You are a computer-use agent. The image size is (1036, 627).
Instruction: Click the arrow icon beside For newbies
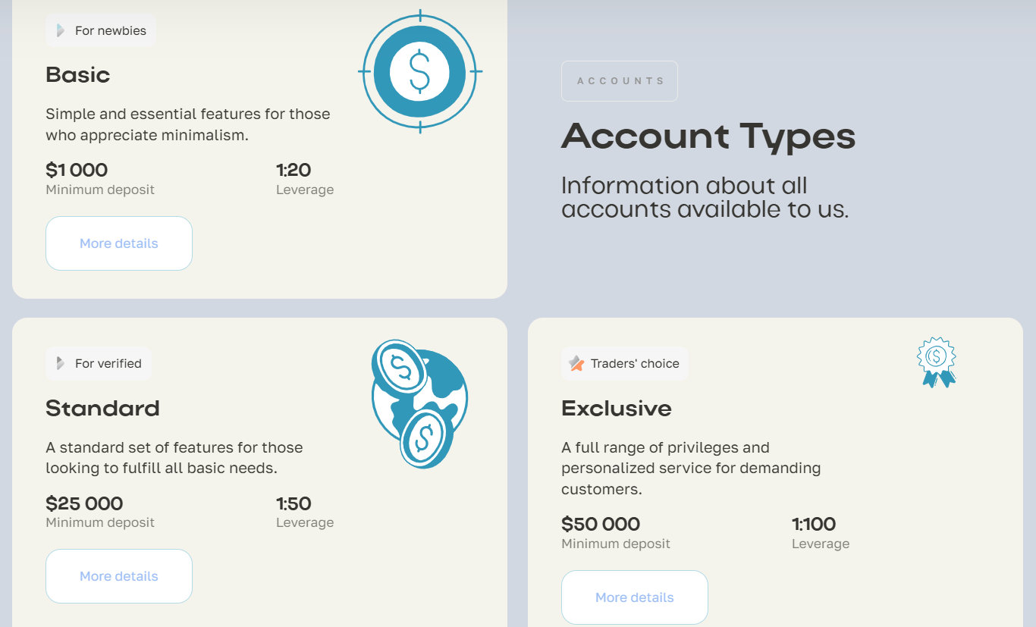(61, 31)
